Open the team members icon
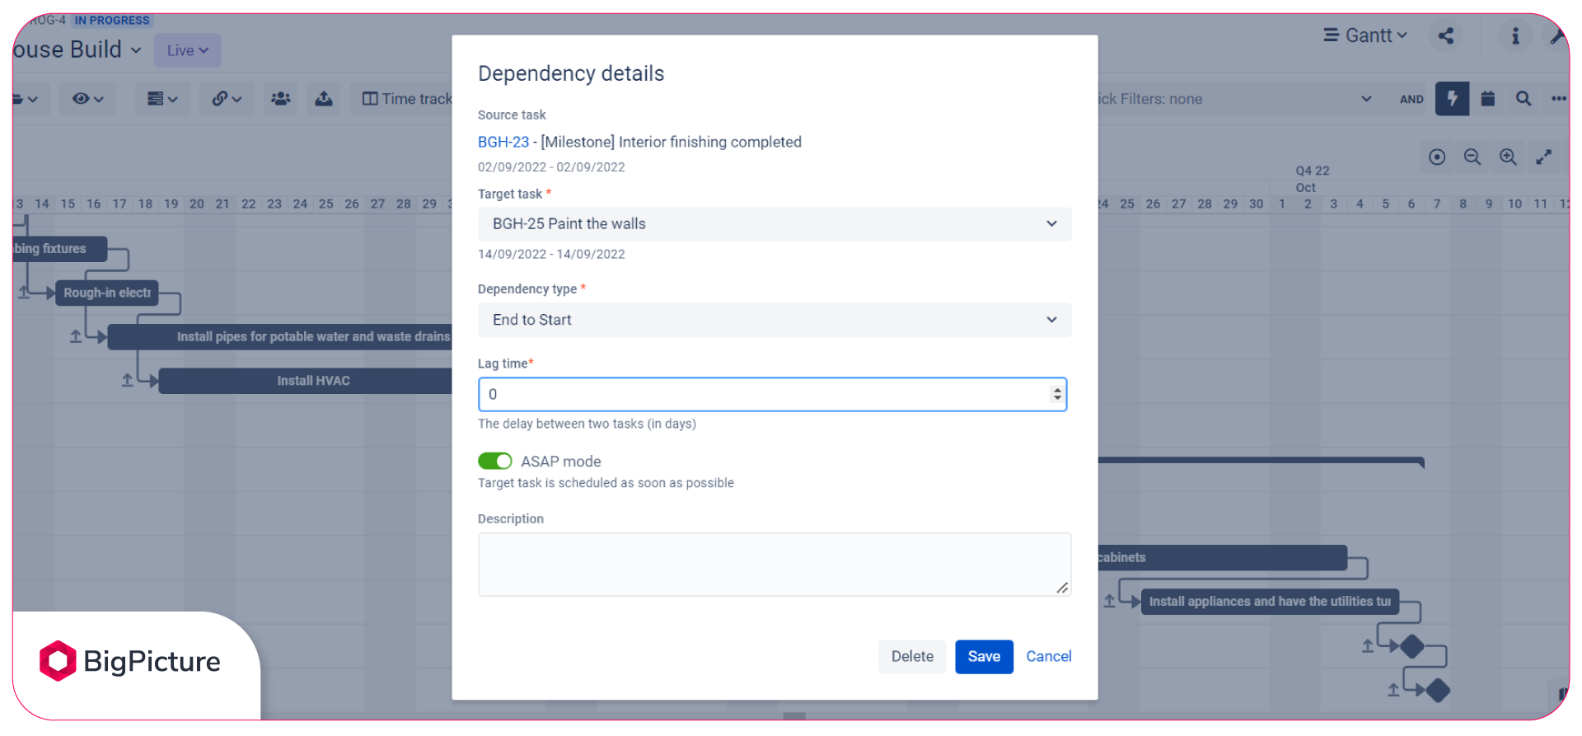 pyautogui.click(x=281, y=99)
